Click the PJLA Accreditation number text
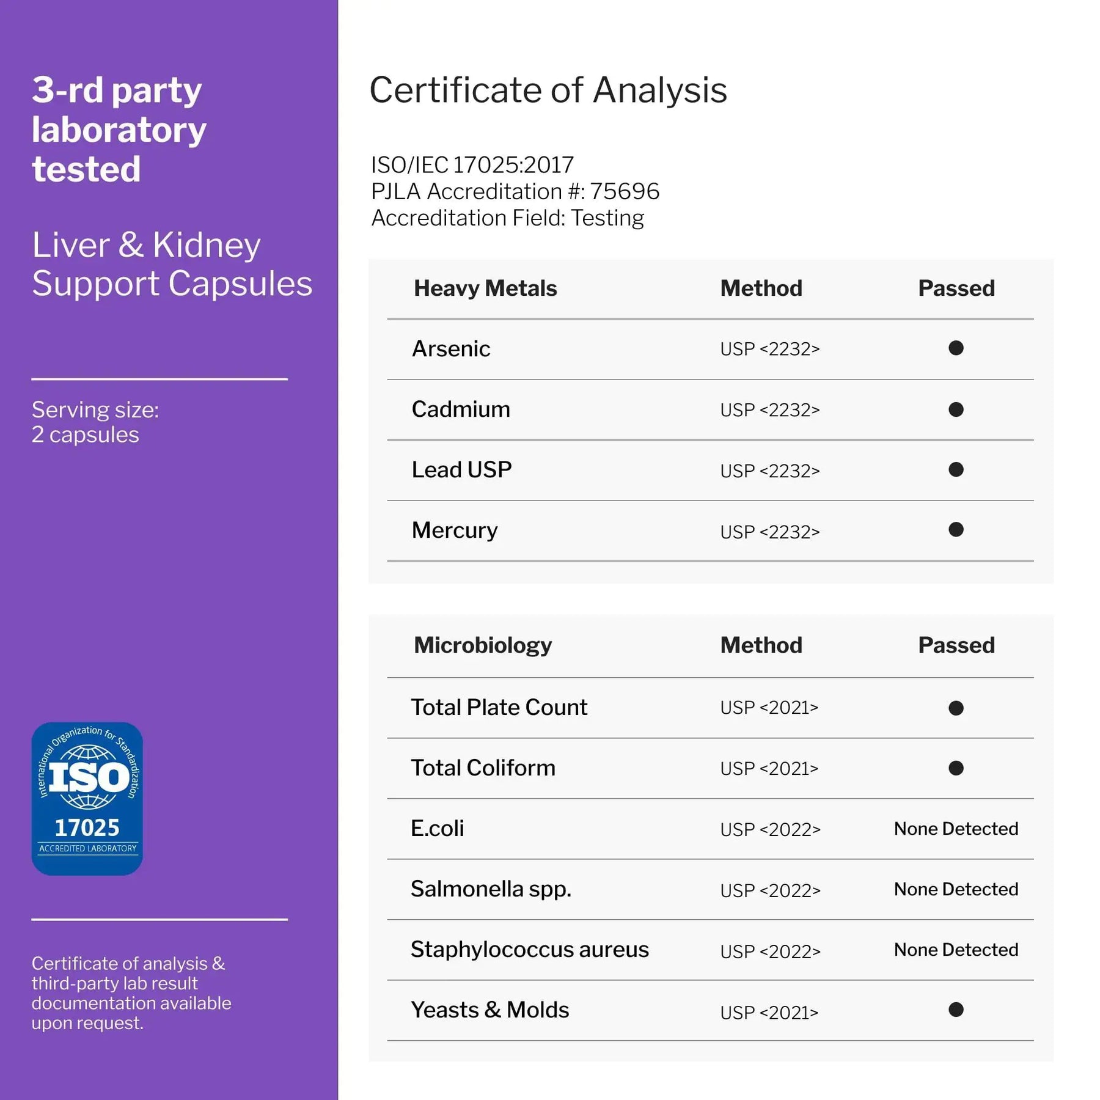The image size is (1100, 1100). (515, 191)
